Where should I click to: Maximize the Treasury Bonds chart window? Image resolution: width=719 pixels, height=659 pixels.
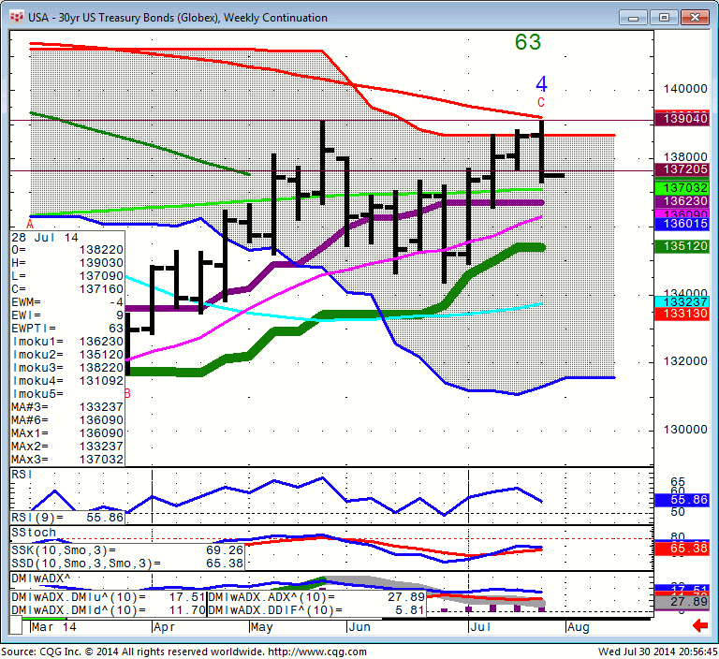664,18
